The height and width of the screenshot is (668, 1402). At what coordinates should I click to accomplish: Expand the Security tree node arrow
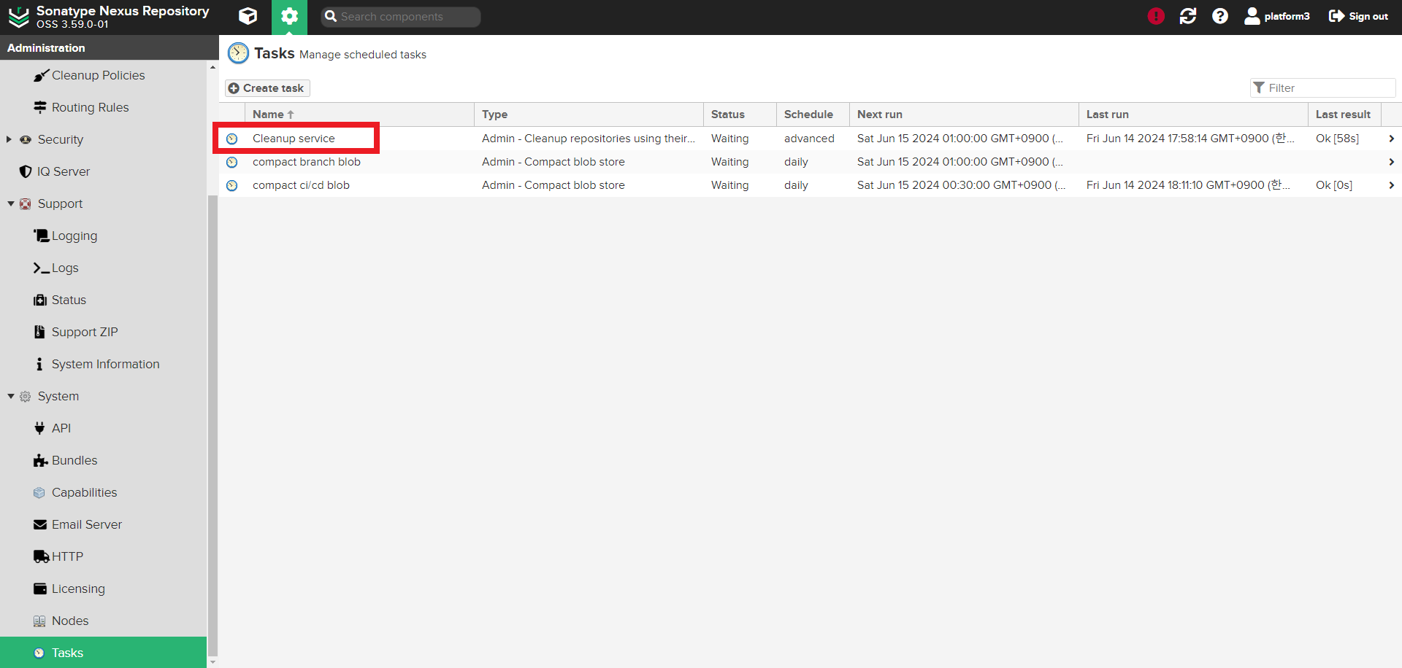click(x=9, y=139)
